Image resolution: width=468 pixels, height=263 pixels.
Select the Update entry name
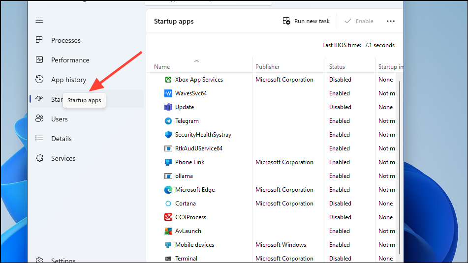pyautogui.click(x=185, y=107)
